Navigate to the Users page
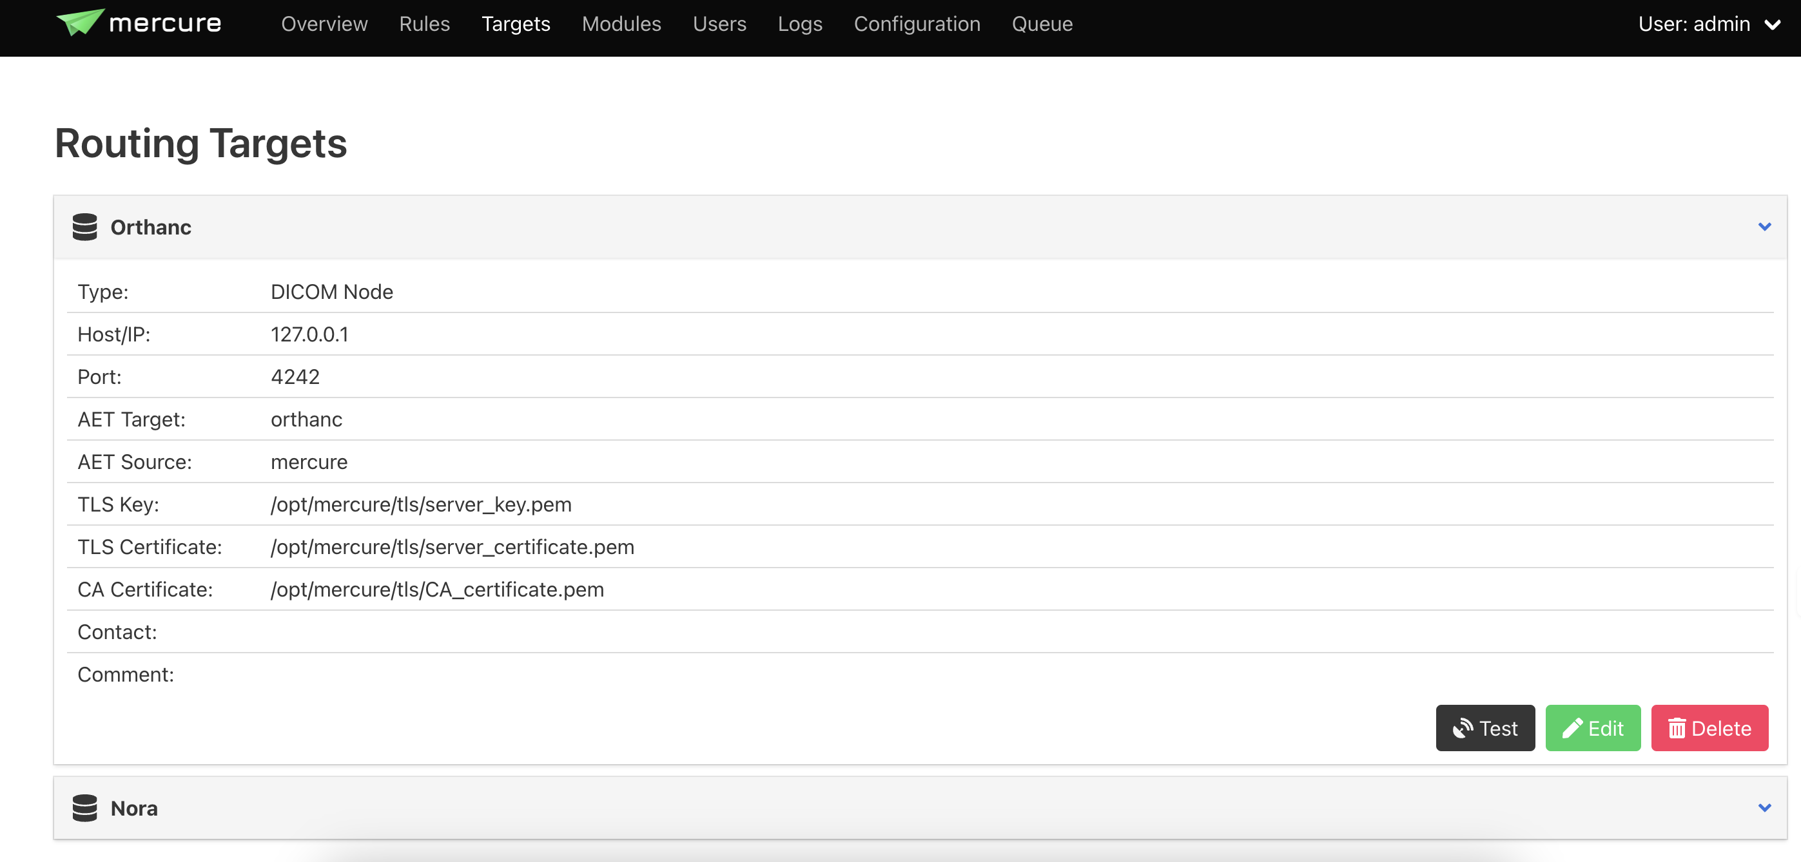 tap(719, 24)
